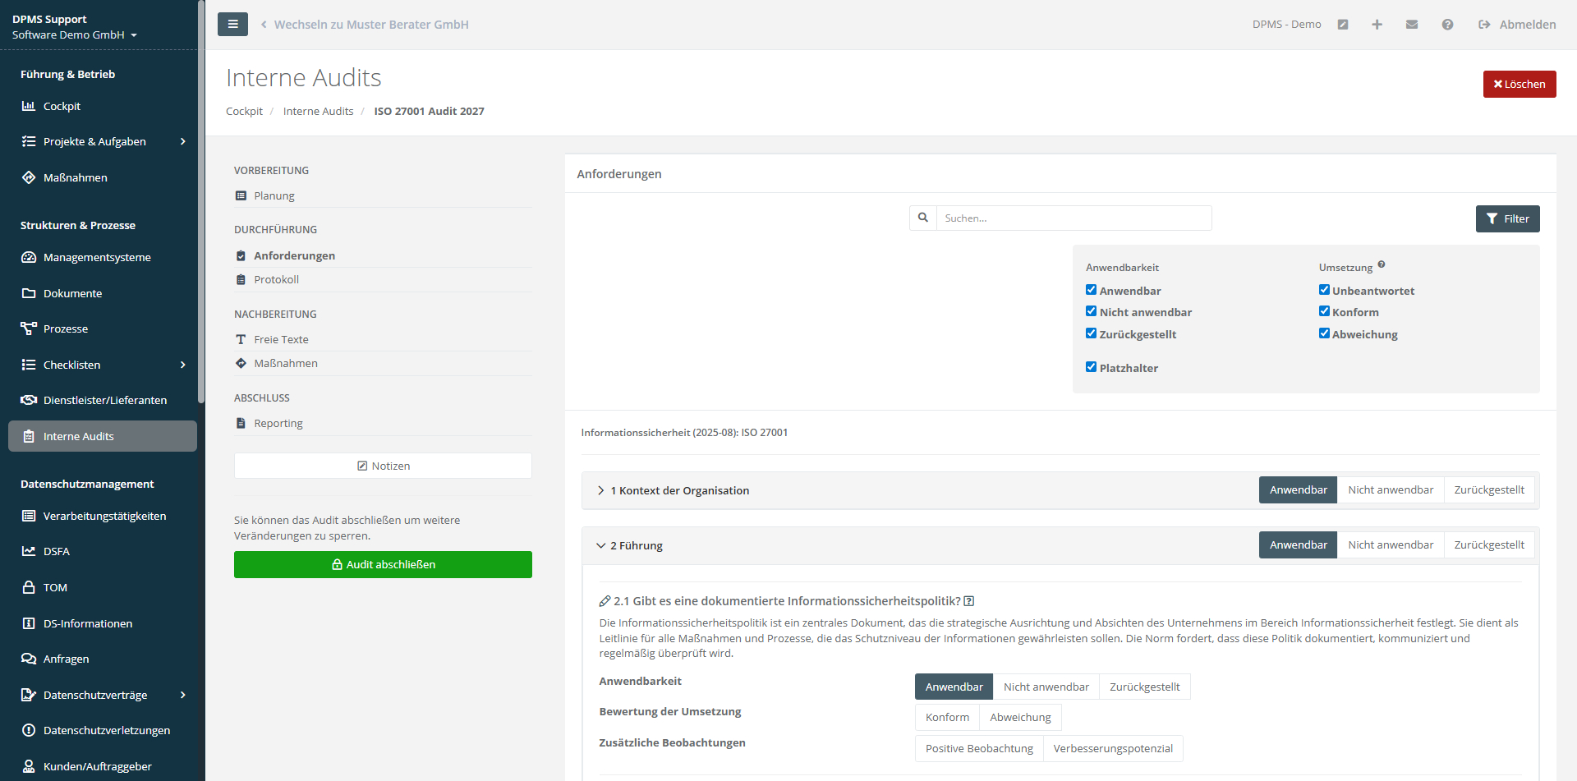Viewport: 1577px width, 781px height.
Task: Toggle the Konform filter checkbox
Action: click(x=1324, y=311)
